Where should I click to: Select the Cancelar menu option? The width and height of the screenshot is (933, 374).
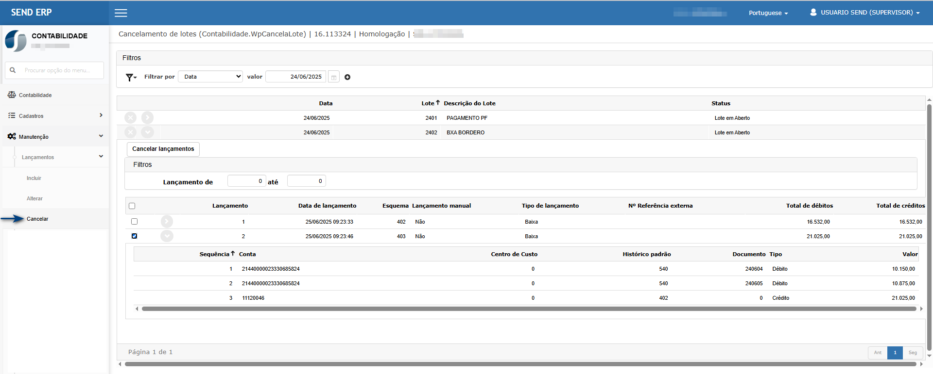click(x=37, y=219)
